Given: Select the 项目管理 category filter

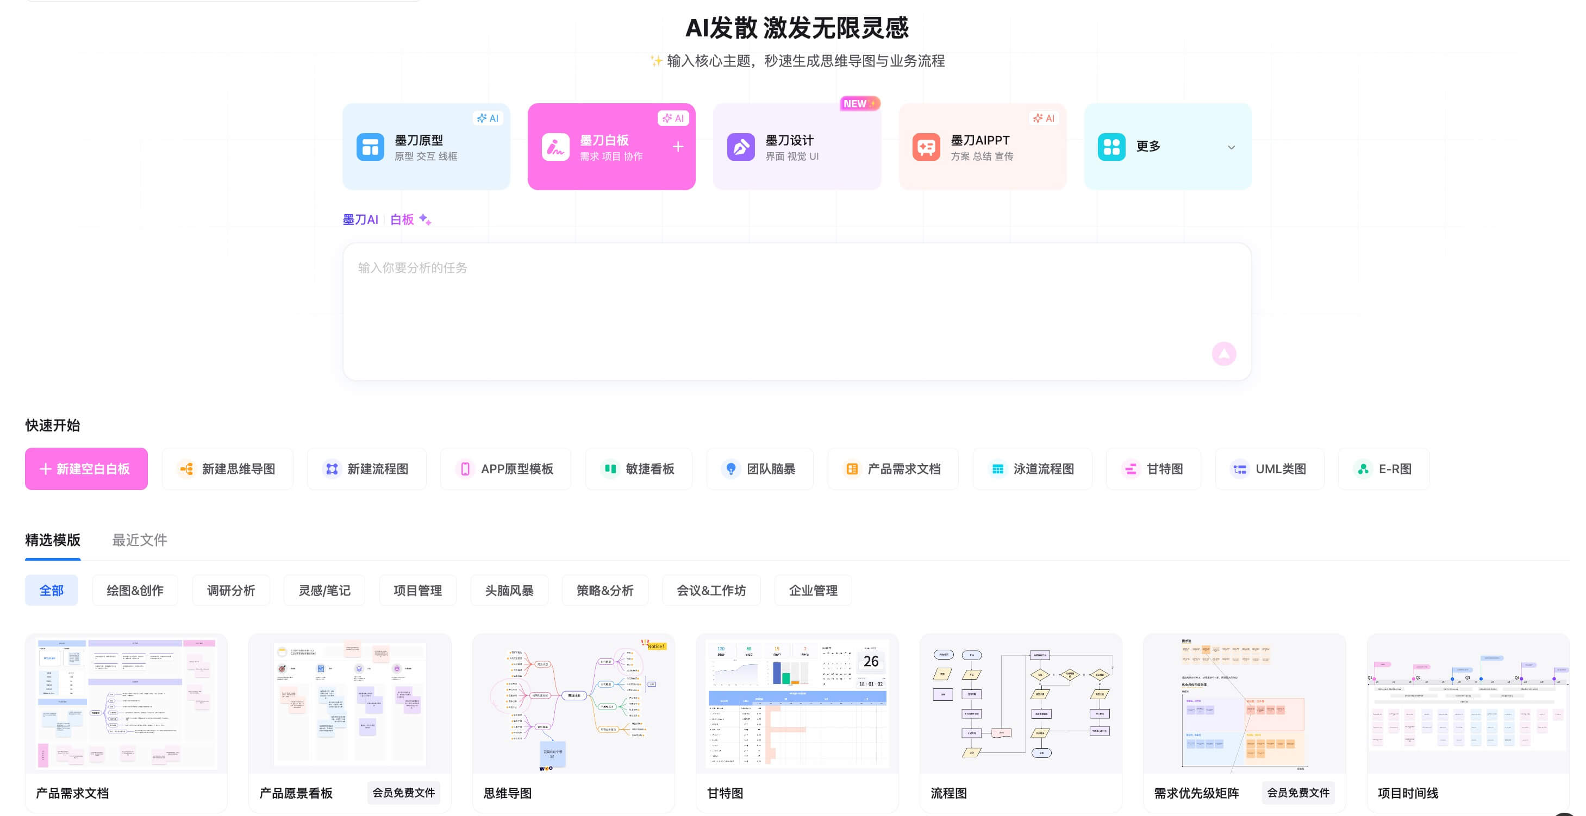Looking at the screenshot, I should click(x=417, y=591).
